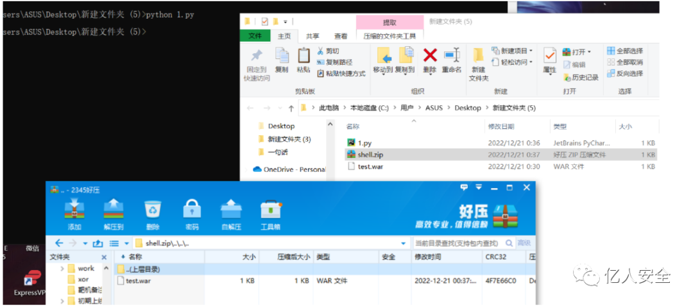Click the go-up folder icon in 好压
The width and height of the screenshot is (693, 306).
98,243
